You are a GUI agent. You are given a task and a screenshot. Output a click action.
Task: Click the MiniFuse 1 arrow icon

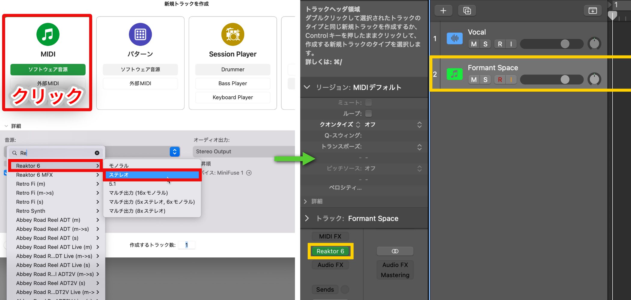(249, 173)
